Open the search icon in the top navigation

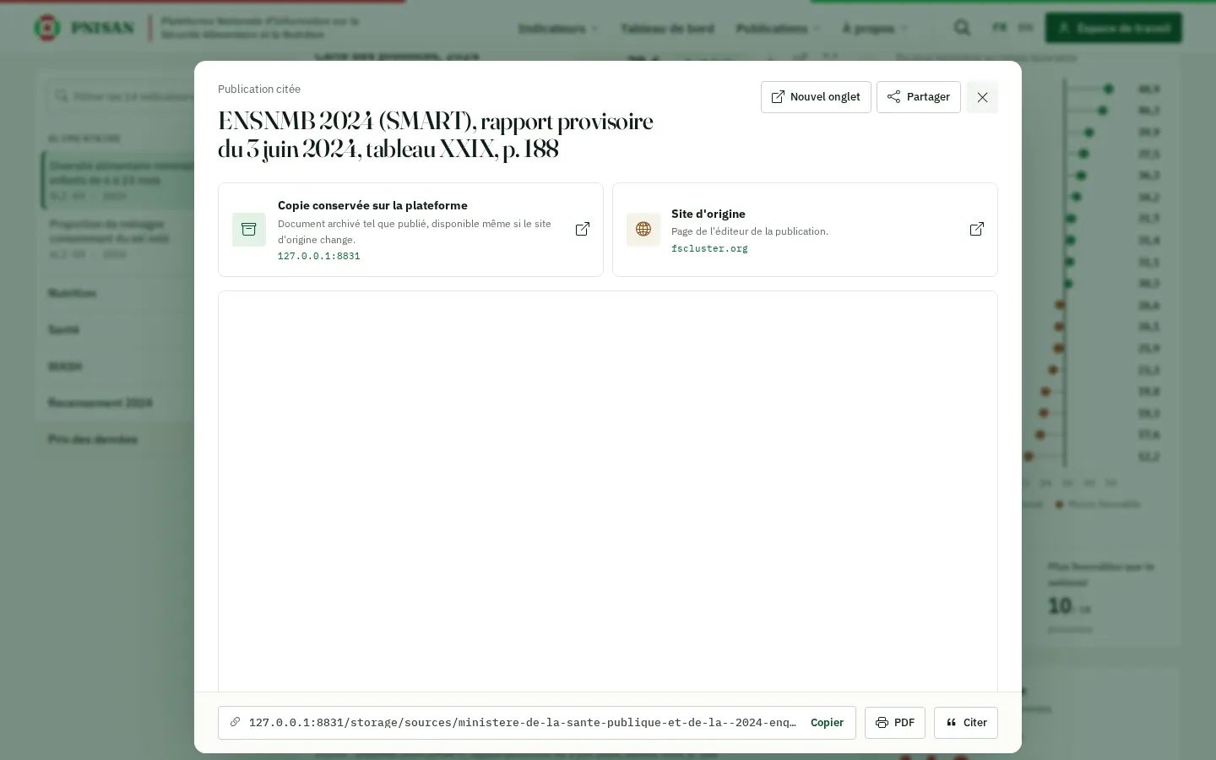tap(962, 28)
